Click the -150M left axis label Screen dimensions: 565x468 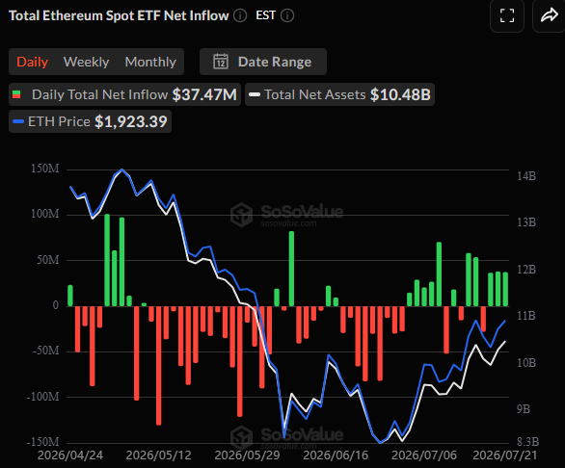42,442
